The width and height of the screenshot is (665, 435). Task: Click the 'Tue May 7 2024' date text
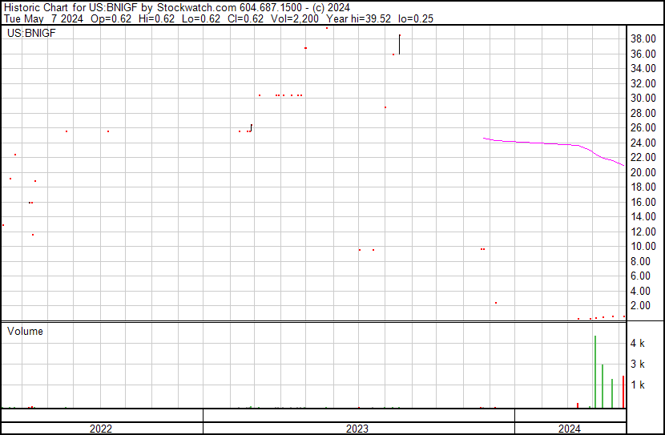[x=43, y=18]
